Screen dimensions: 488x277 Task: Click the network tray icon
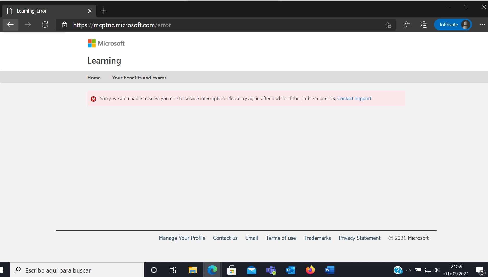click(427, 270)
